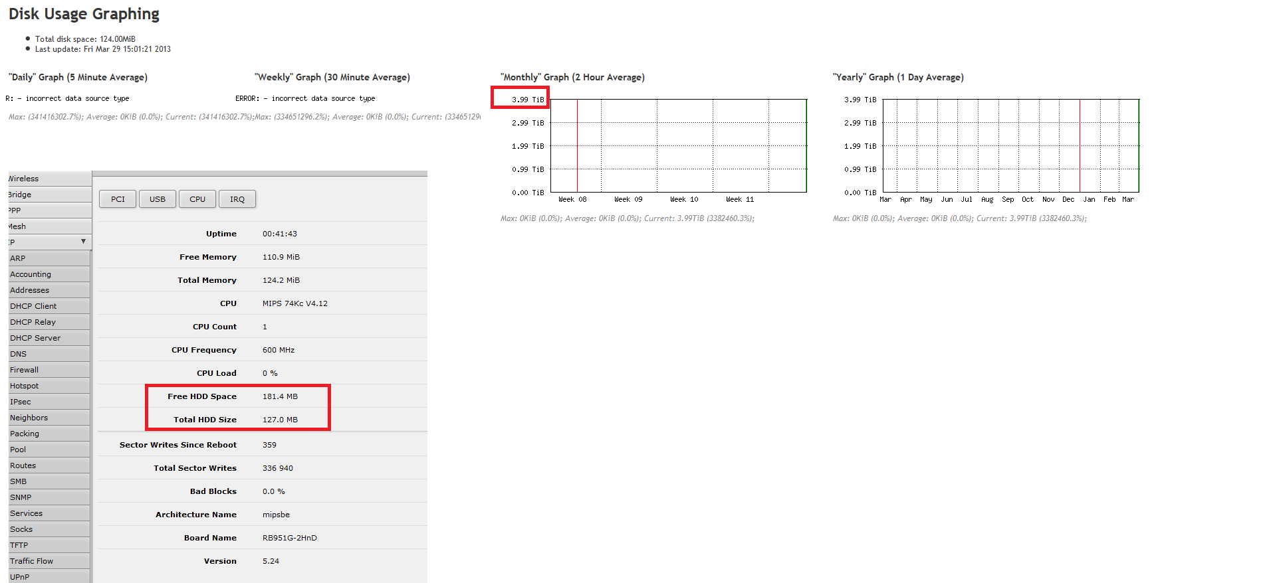Open the Wireless menu item

(x=49, y=179)
